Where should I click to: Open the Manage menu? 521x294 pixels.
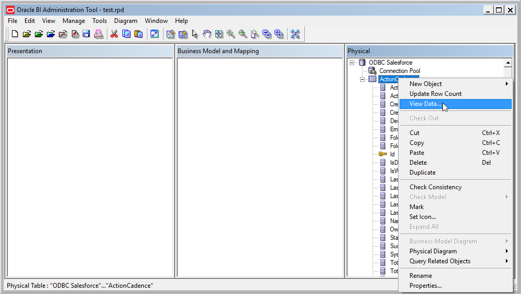(x=74, y=21)
